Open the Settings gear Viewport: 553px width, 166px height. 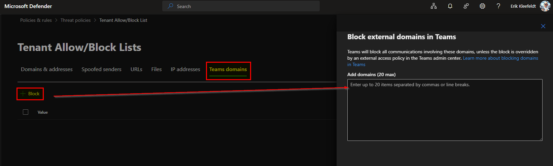[482, 6]
